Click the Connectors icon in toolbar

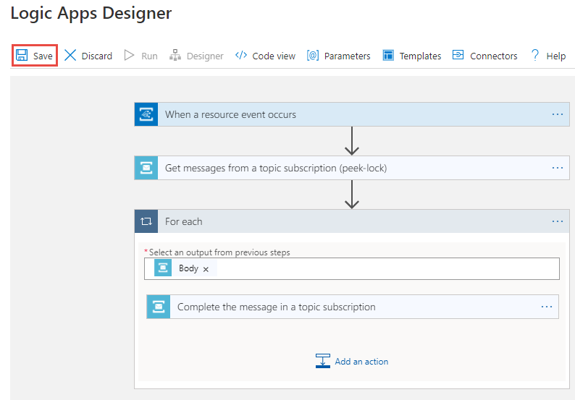click(x=458, y=56)
